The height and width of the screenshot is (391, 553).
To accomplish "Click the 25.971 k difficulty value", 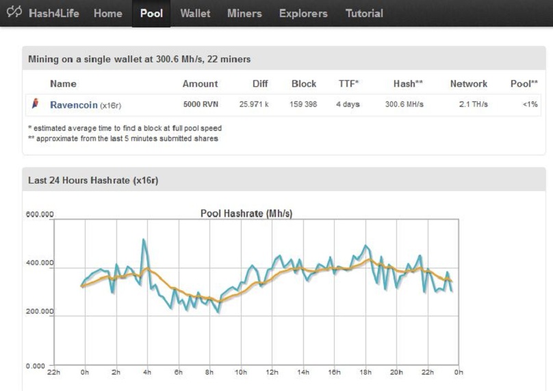I will coord(254,105).
